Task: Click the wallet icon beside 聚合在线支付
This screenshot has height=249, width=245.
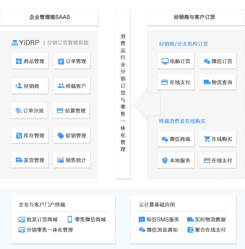Action: coord(190,230)
